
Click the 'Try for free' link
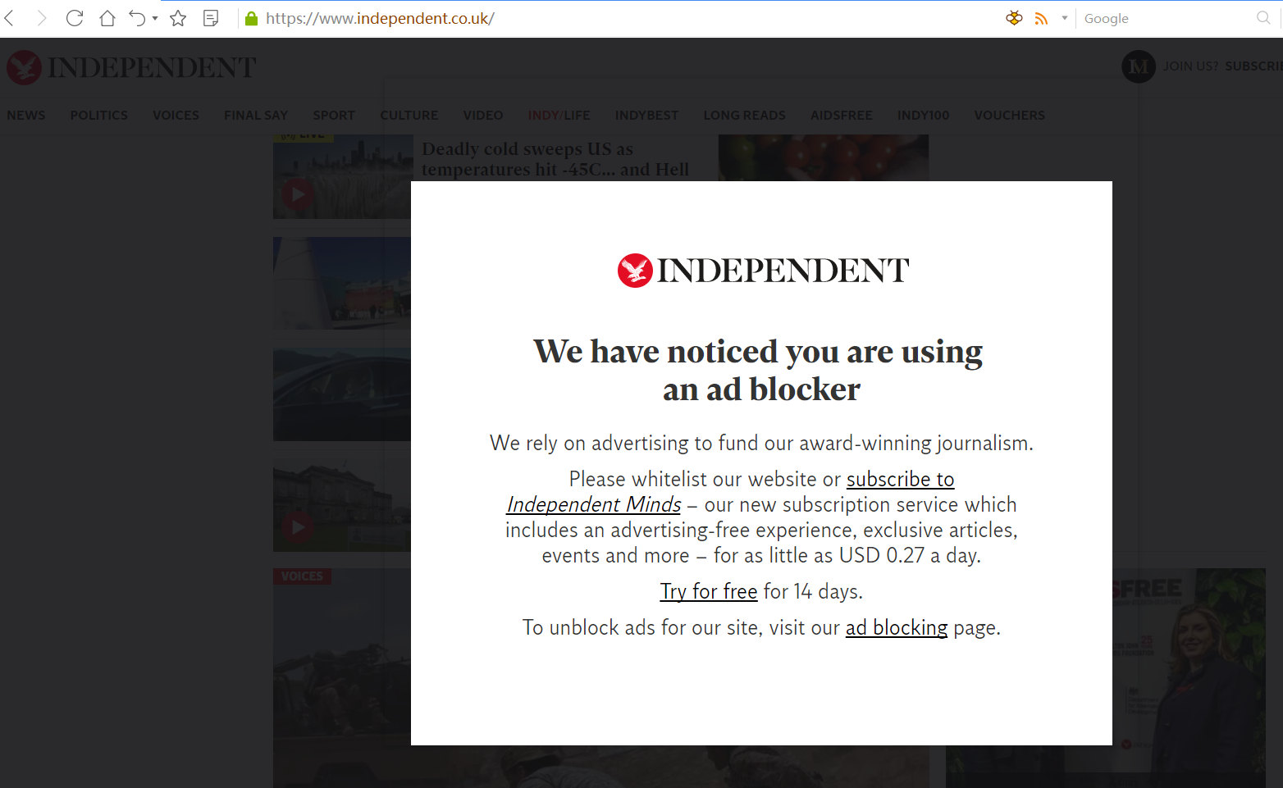coord(709,591)
